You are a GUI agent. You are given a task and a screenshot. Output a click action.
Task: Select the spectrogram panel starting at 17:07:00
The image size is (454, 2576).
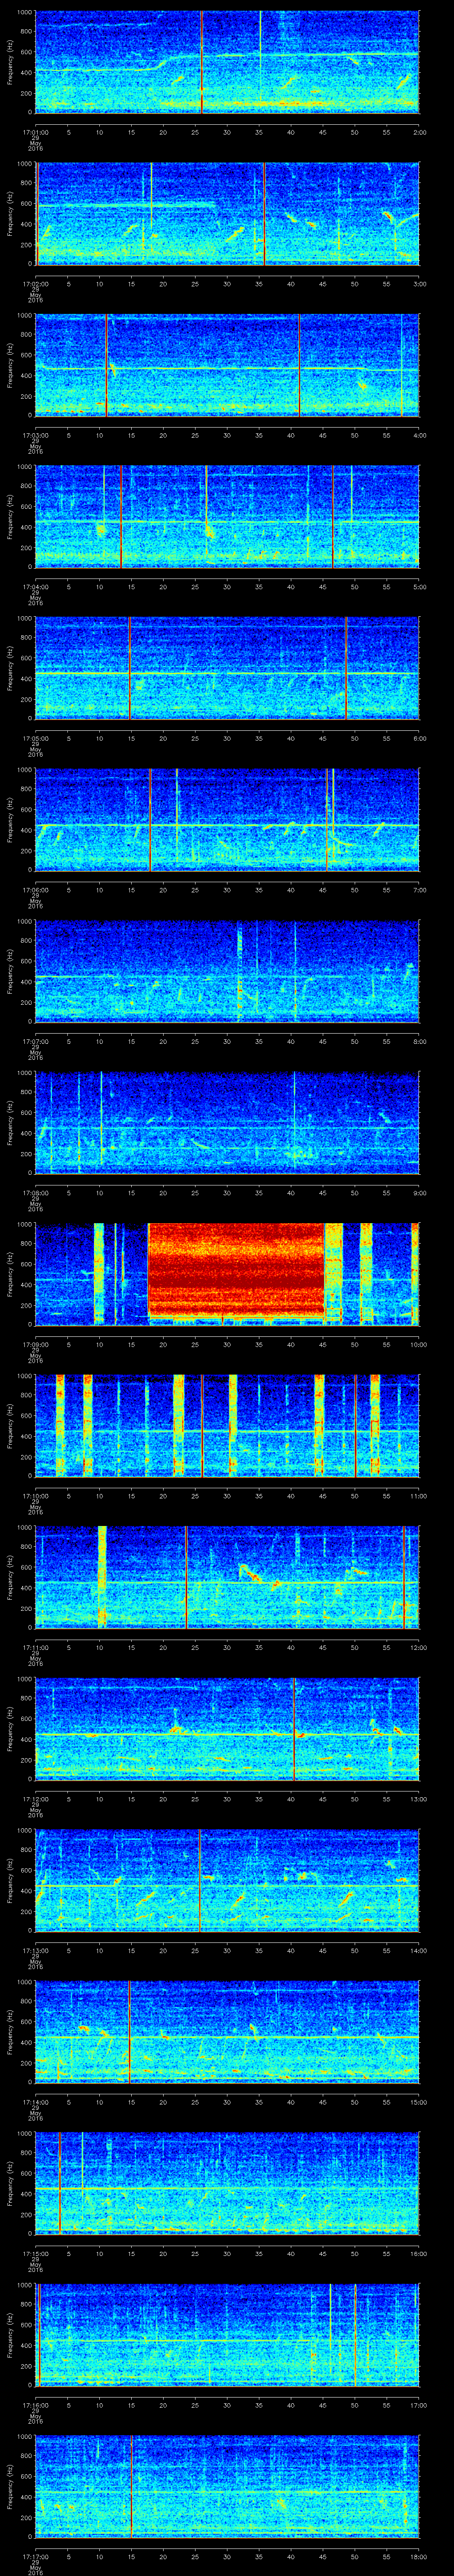(x=227, y=970)
